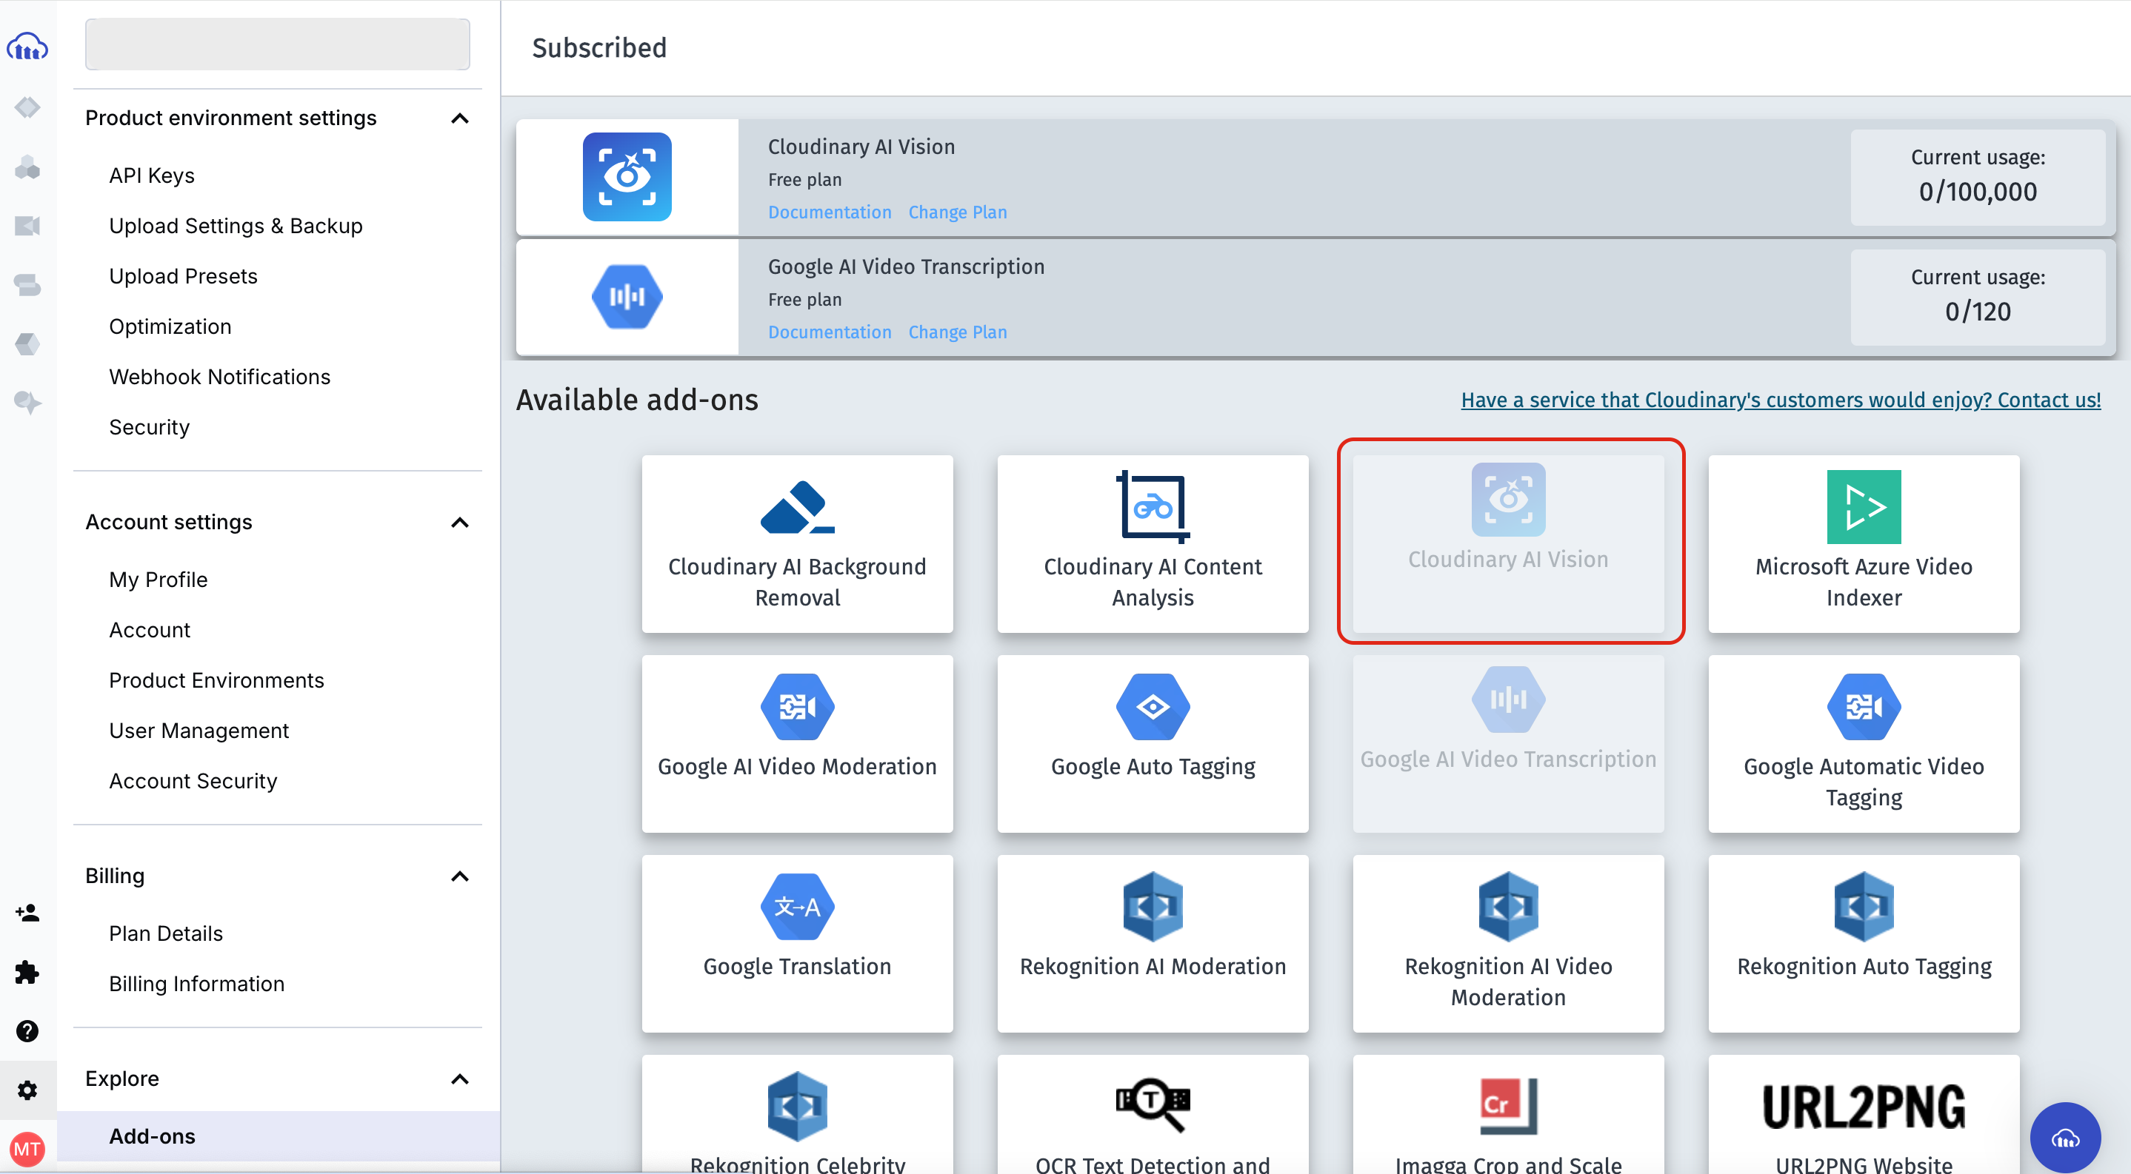
Task: Select the Google Auto Tagging icon
Action: pos(1153,707)
